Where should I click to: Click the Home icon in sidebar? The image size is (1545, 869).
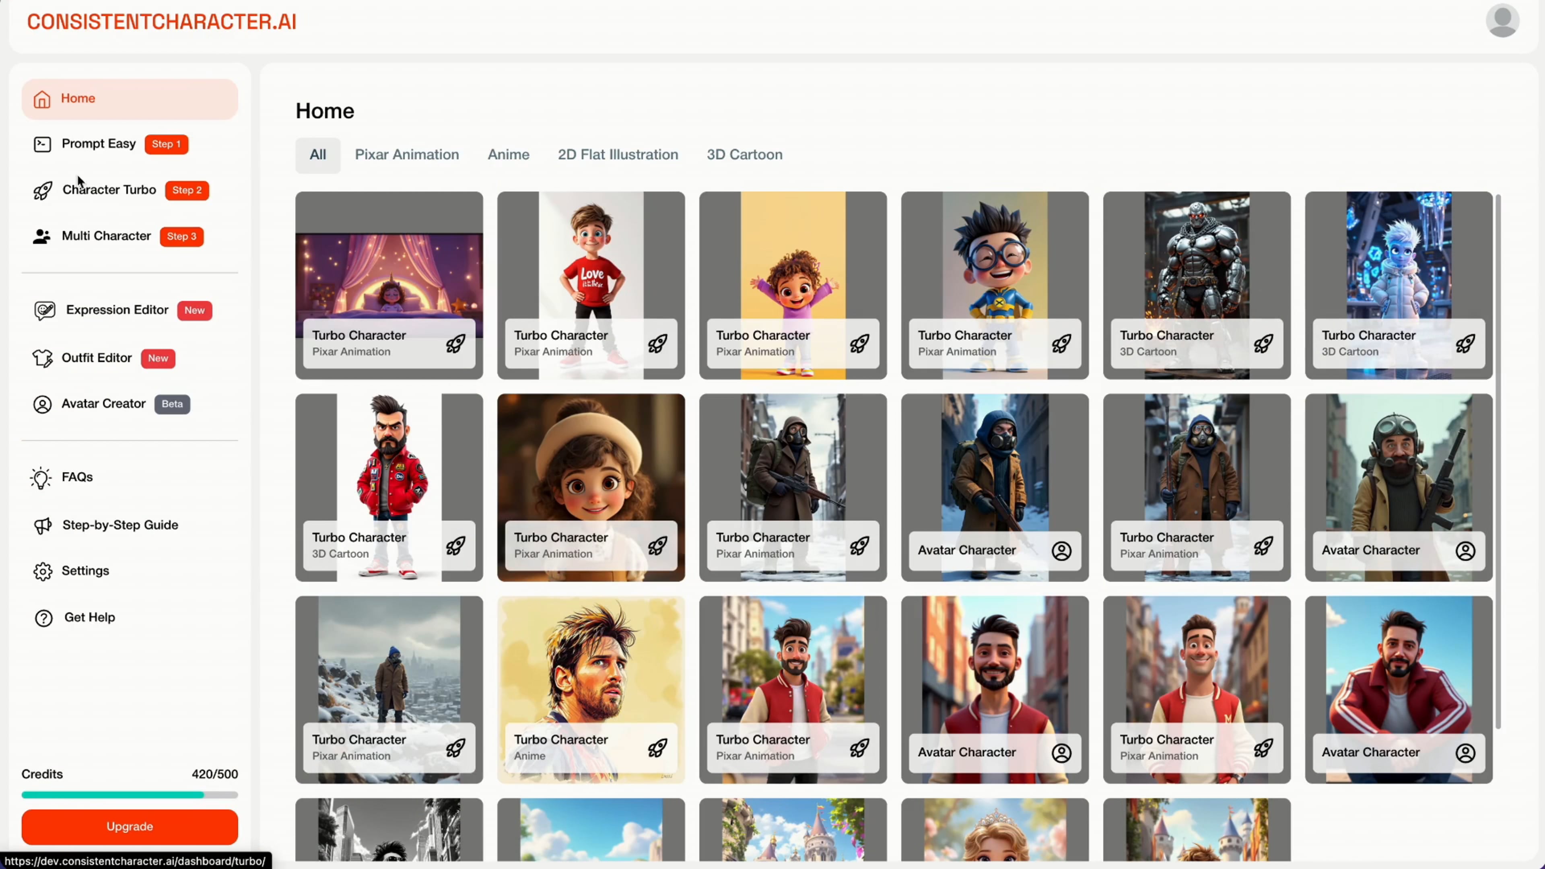tap(41, 99)
